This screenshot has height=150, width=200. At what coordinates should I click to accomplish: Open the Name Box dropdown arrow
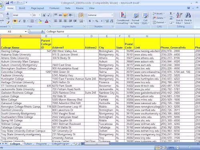[26, 32]
